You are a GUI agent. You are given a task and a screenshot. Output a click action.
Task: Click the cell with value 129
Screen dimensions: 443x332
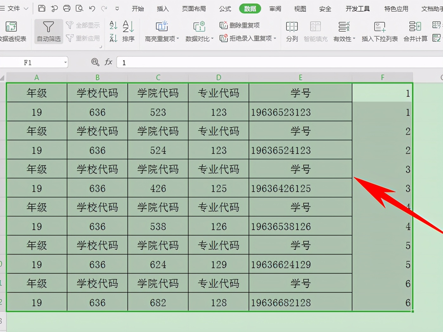[x=219, y=265]
